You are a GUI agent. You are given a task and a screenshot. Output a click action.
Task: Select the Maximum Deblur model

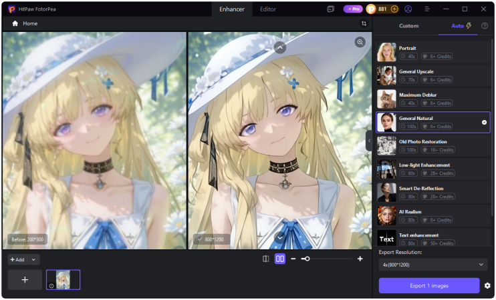[x=433, y=99]
